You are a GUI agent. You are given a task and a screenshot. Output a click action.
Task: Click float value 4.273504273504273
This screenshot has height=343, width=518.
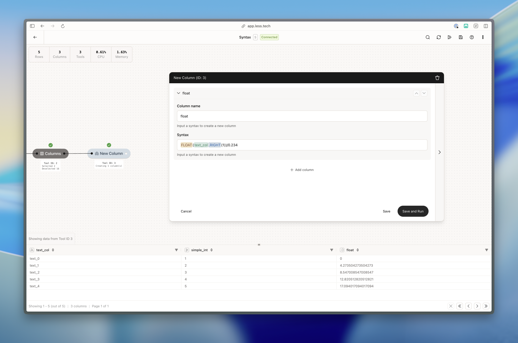[356, 266]
